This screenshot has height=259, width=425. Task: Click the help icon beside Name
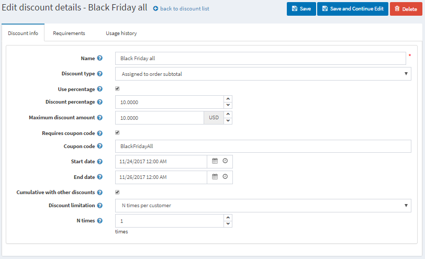click(100, 58)
